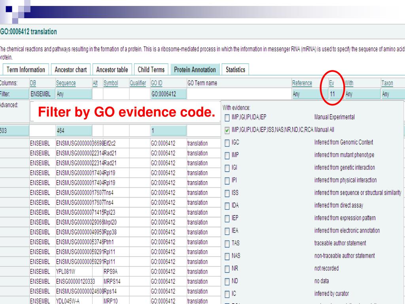Click the Symbol column header link
Screen dimensions: 405x304
click(111, 83)
